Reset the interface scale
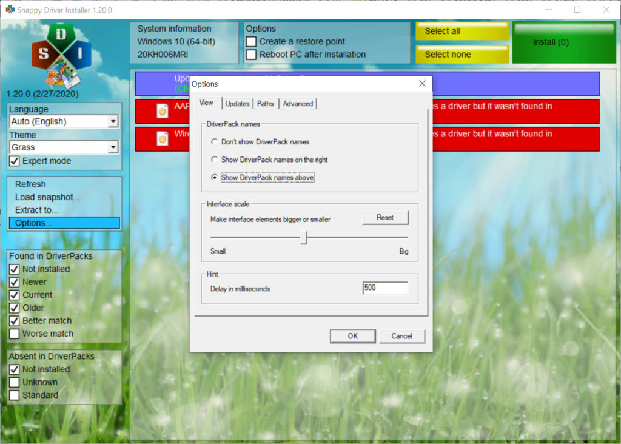The image size is (621, 444). (x=385, y=217)
